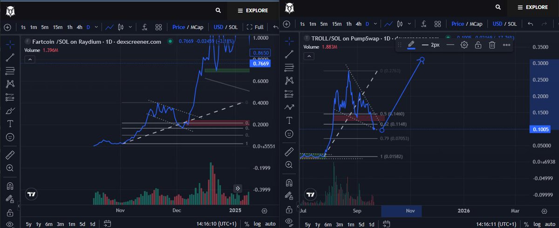Image resolution: width=559 pixels, height=228 pixels.
Task: Select the 15m interval on the TROLL chart
Action: coord(337,24)
